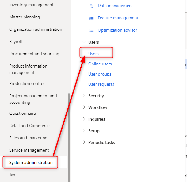
Task: Click the Optimization advisor list icon
Action: (91, 30)
